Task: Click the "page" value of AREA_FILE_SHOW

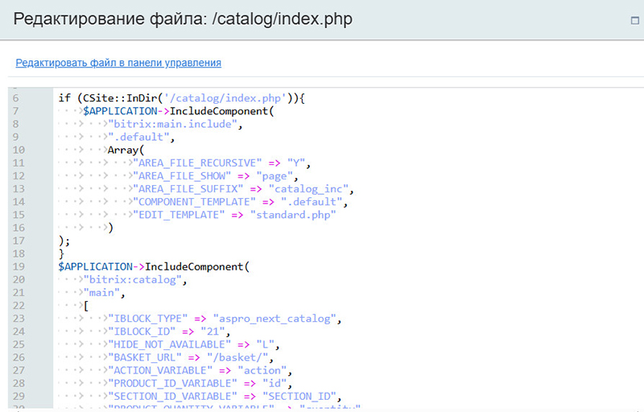Action: pyautogui.click(x=278, y=176)
